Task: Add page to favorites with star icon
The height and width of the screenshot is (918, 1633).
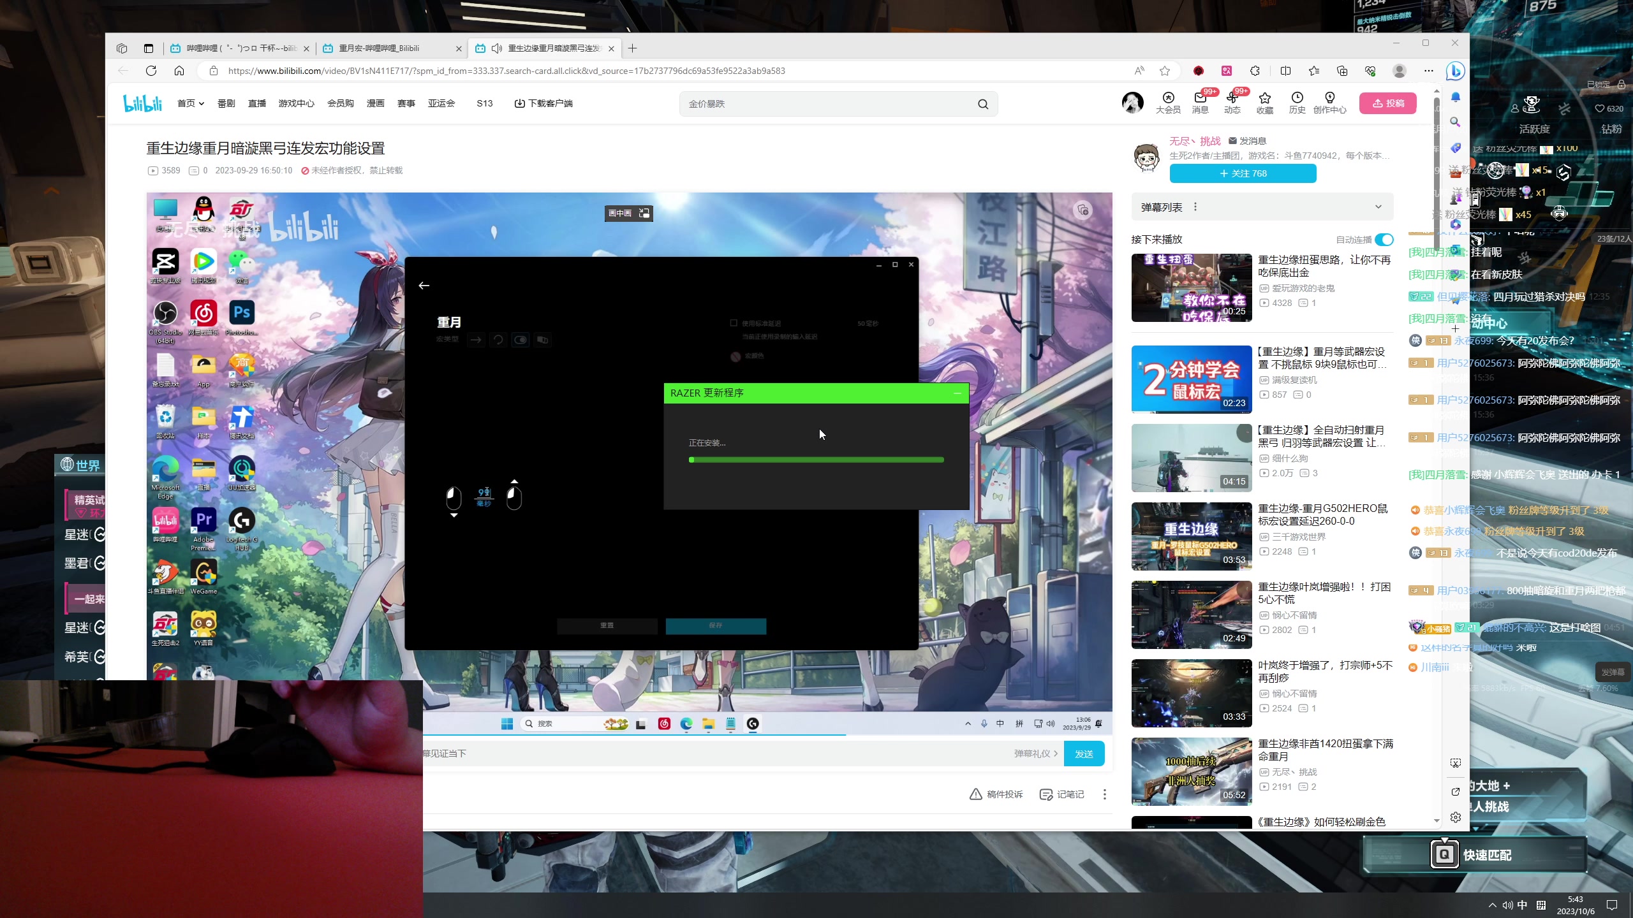Action: point(1165,71)
